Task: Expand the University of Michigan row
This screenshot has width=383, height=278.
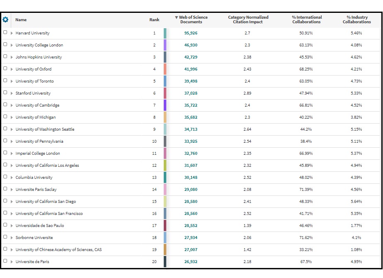Action: (x=12, y=117)
